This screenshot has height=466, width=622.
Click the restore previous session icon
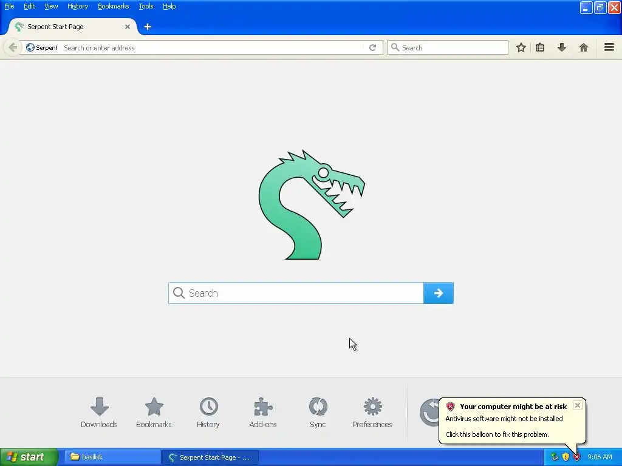tap(429, 413)
